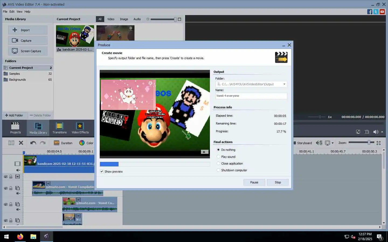Viewport: 388px width, 242px height.
Task: Click the Delete X icon in timeline toolbar
Action: click(x=21, y=143)
